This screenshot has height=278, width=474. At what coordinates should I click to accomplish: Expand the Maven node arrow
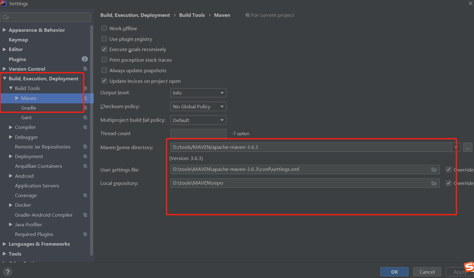(x=17, y=98)
